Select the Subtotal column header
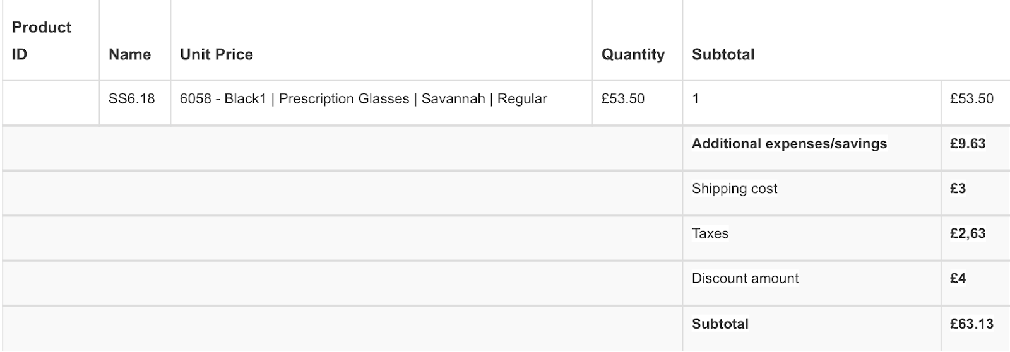The width and height of the screenshot is (1010, 352). 723,55
